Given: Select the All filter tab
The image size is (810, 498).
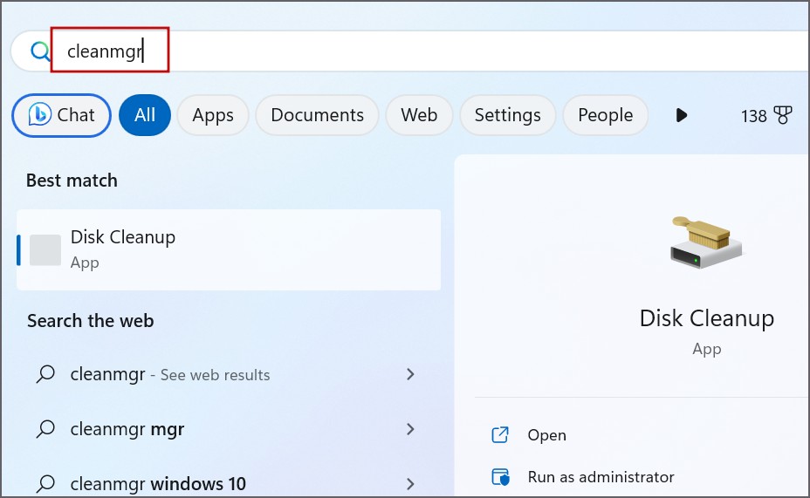Looking at the screenshot, I should 145,115.
